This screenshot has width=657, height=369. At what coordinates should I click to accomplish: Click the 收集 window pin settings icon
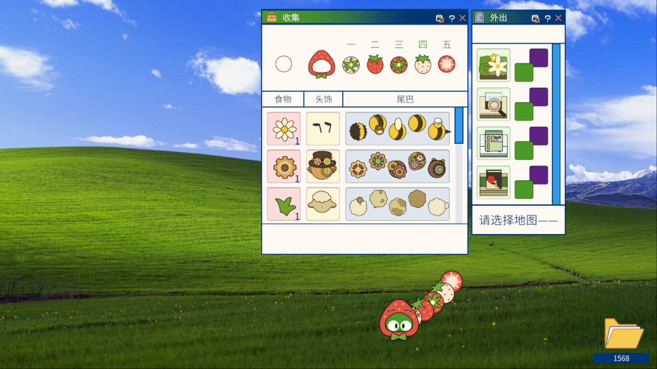pyautogui.click(x=440, y=18)
